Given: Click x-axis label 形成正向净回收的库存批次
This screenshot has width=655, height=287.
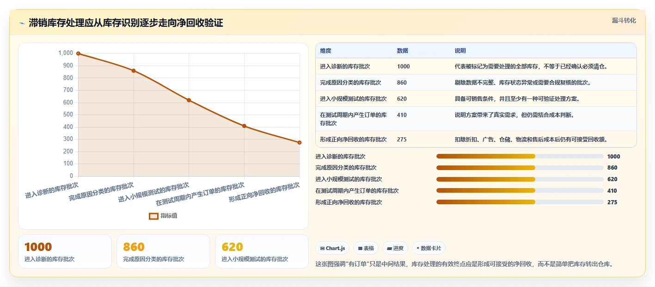Looking at the screenshot, I should (264, 193).
